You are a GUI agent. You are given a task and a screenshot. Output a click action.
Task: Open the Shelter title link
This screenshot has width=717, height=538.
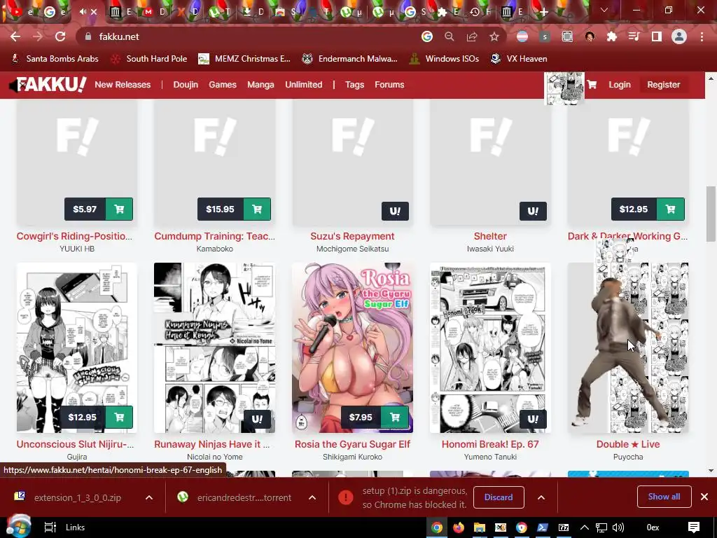490,236
